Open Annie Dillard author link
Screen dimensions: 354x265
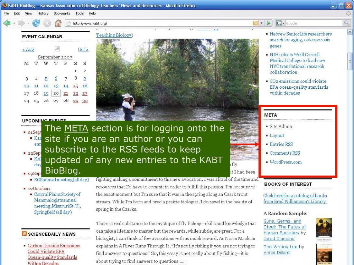tap(277, 253)
